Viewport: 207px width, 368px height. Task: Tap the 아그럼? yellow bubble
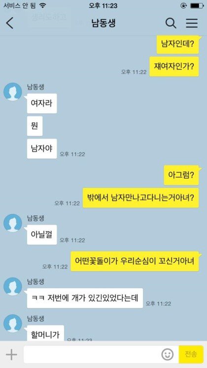pos(181,175)
